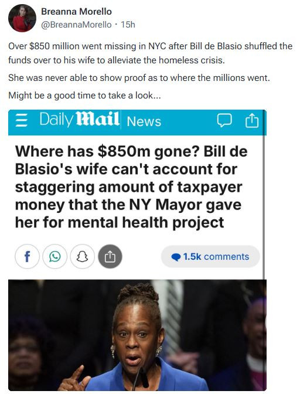Viewport: 300px width, 394px height.
Task: Share article via Snapchat icon
Action: tap(83, 257)
